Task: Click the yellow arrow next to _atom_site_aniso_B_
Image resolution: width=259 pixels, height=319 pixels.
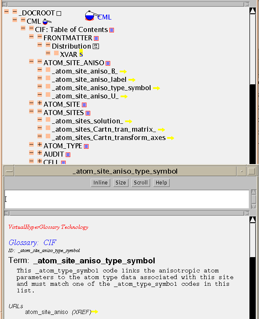Action: 123,71
